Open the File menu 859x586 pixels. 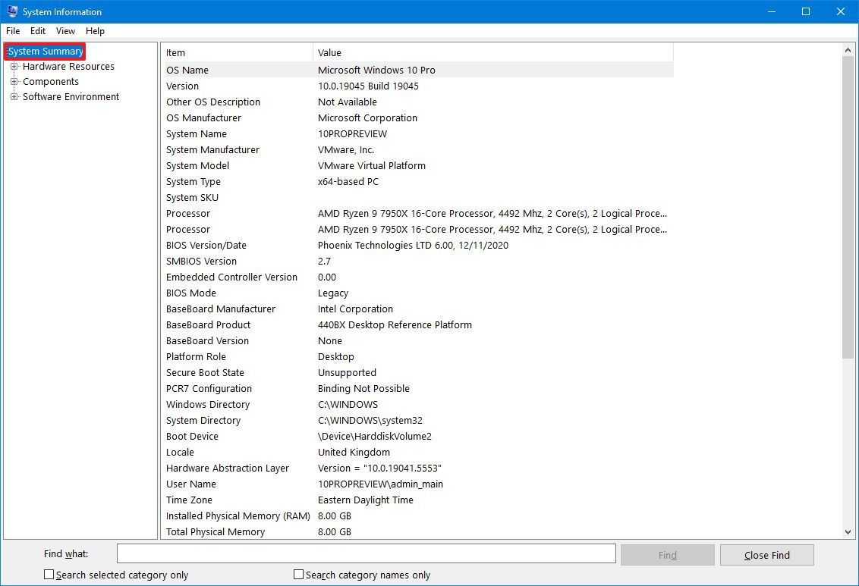[x=12, y=31]
